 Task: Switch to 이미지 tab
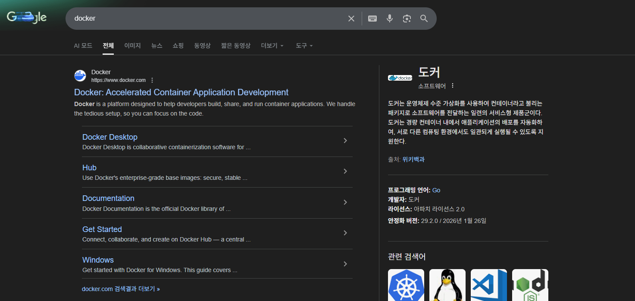tap(132, 45)
